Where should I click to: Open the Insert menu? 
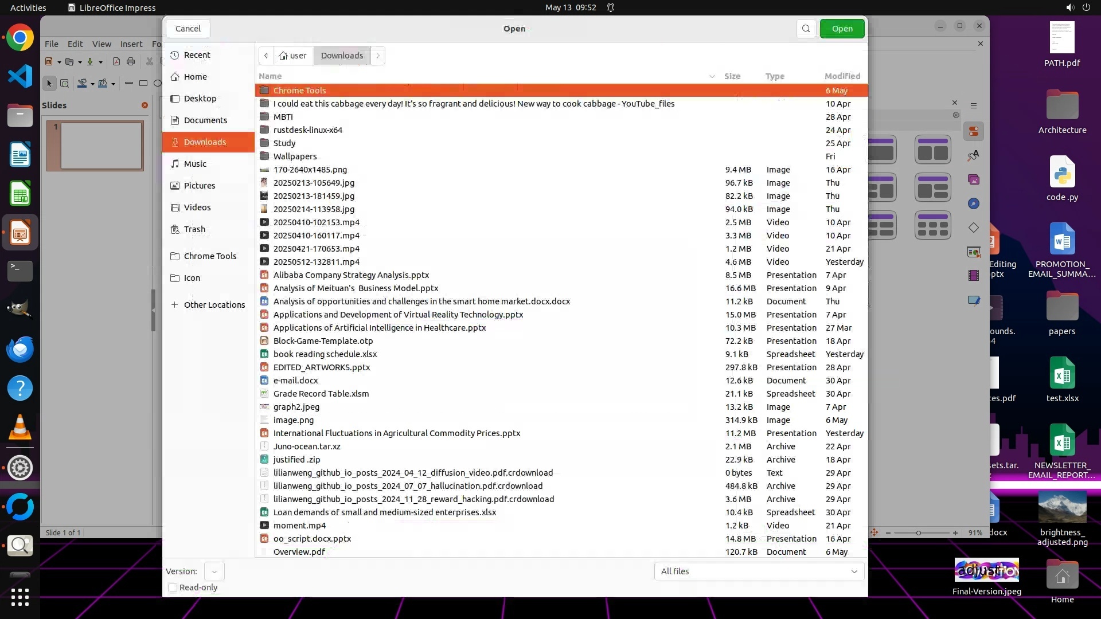[131, 44]
